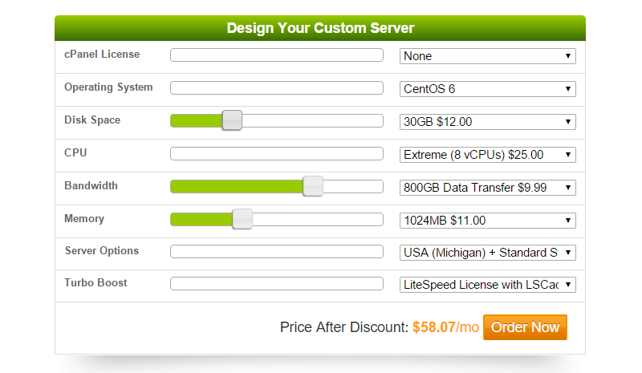Screen dimensions: 642x373
Task: Click the Server Options slider track
Action: (277, 251)
